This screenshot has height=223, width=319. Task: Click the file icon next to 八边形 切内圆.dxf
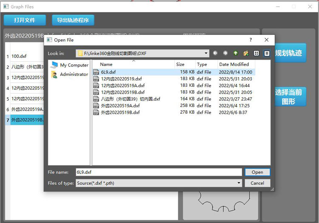point(96,99)
